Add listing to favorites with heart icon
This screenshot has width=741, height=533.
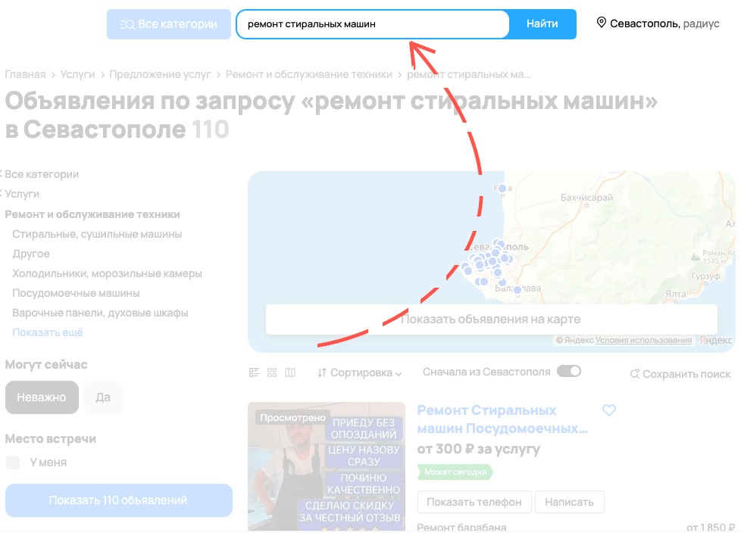click(x=609, y=410)
